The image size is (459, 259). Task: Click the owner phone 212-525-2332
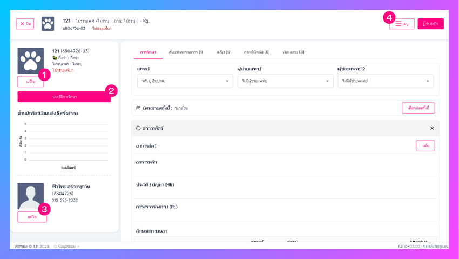coord(65,200)
